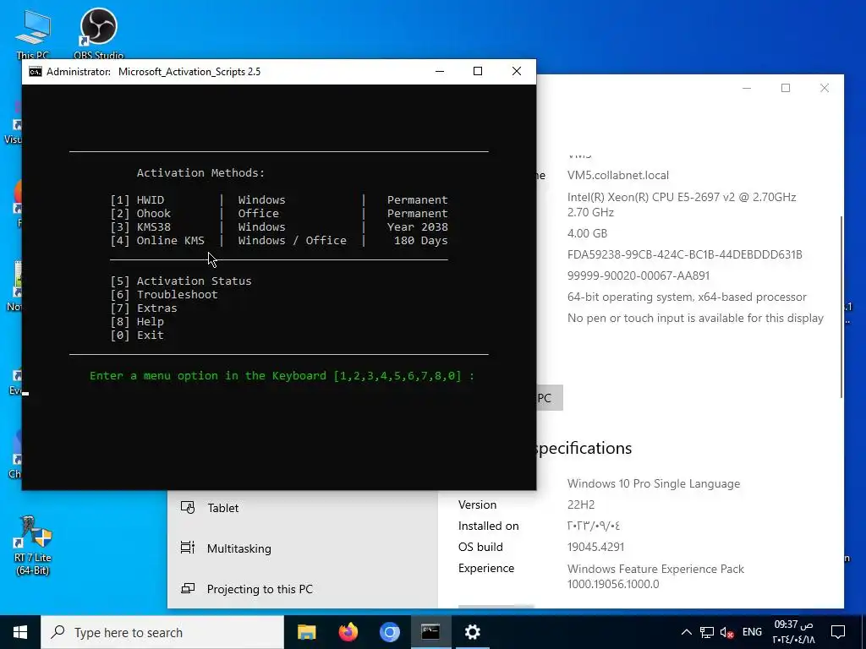Viewport: 866px width, 649px height.
Task: Click the Projecting to this PC icon
Action: (x=188, y=588)
